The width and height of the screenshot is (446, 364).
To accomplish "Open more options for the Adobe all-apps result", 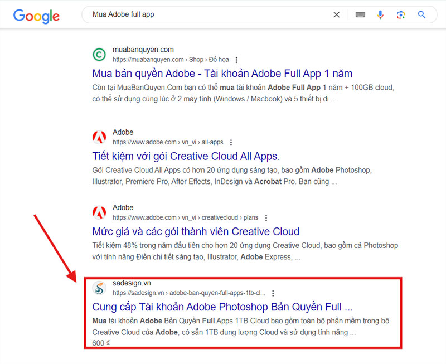I will (x=231, y=142).
